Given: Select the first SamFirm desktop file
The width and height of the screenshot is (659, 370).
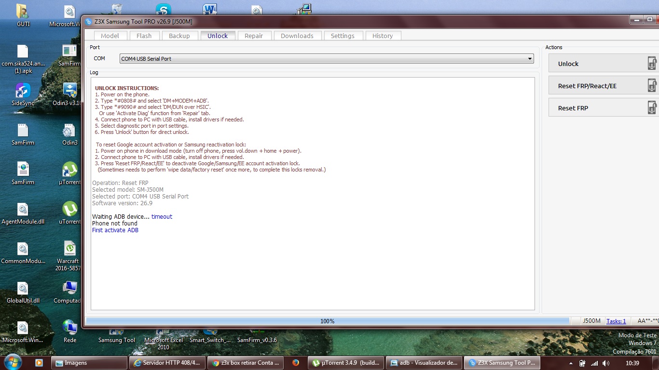Looking at the screenshot, I should pyautogui.click(x=23, y=134).
